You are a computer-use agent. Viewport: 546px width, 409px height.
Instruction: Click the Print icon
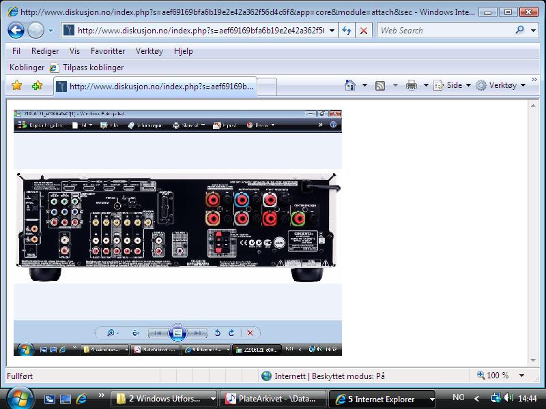pyautogui.click(x=412, y=85)
